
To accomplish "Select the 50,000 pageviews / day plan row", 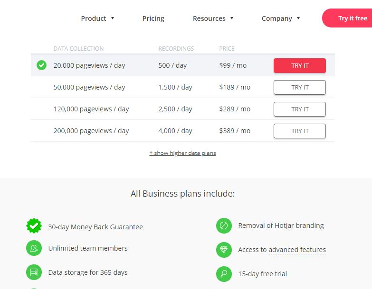I will 183,87.
